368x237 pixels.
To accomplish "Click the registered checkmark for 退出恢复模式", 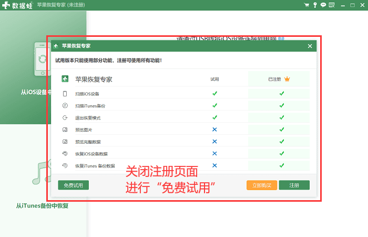I will tap(282, 117).
